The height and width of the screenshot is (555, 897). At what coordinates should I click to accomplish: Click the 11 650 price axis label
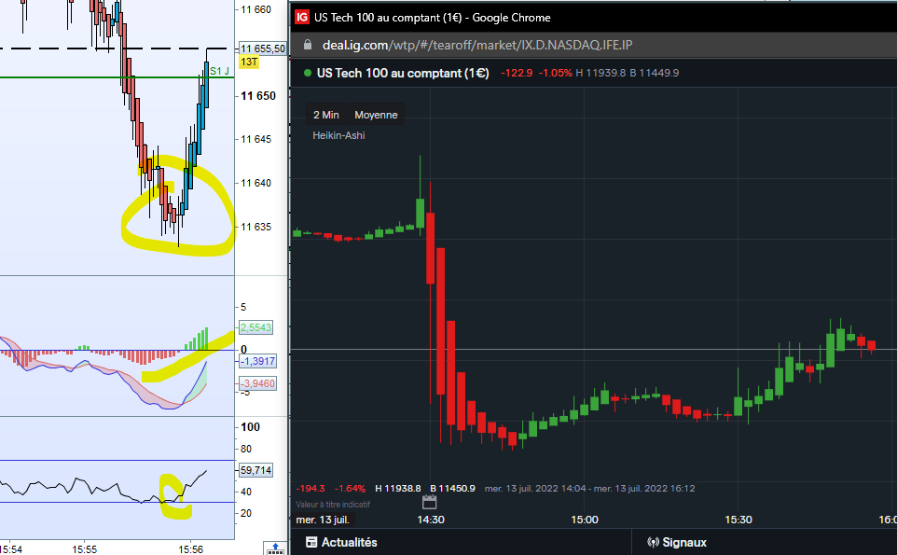258,95
